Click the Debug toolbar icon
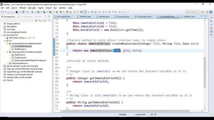The height and width of the screenshot is (120, 214). click(x=32, y=12)
